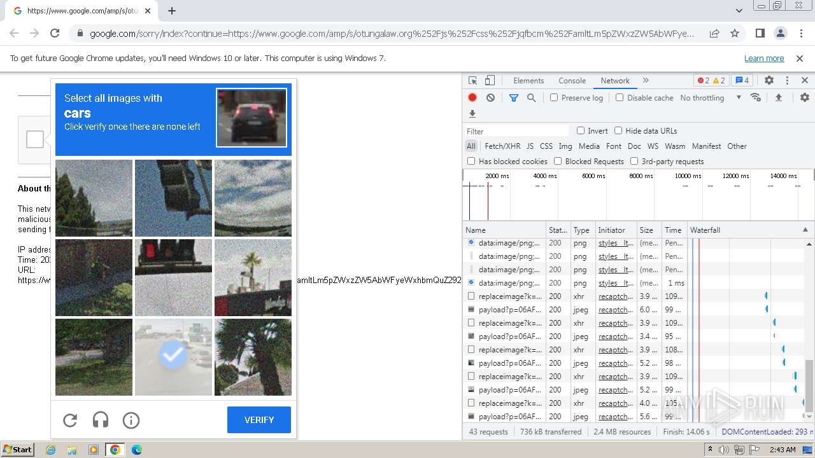Import HAR file with upload arrow
The image size is (815, 458).
tap(778, 97)
